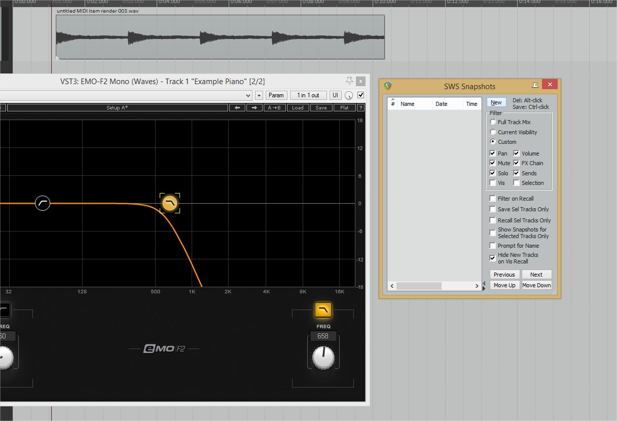Enable the Vis checkbox
Image resolution: width=617 pixels, height=421 pixels.
497,183
